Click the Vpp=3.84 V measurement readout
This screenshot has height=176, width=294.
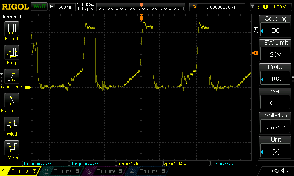click(x=186, y=164)
